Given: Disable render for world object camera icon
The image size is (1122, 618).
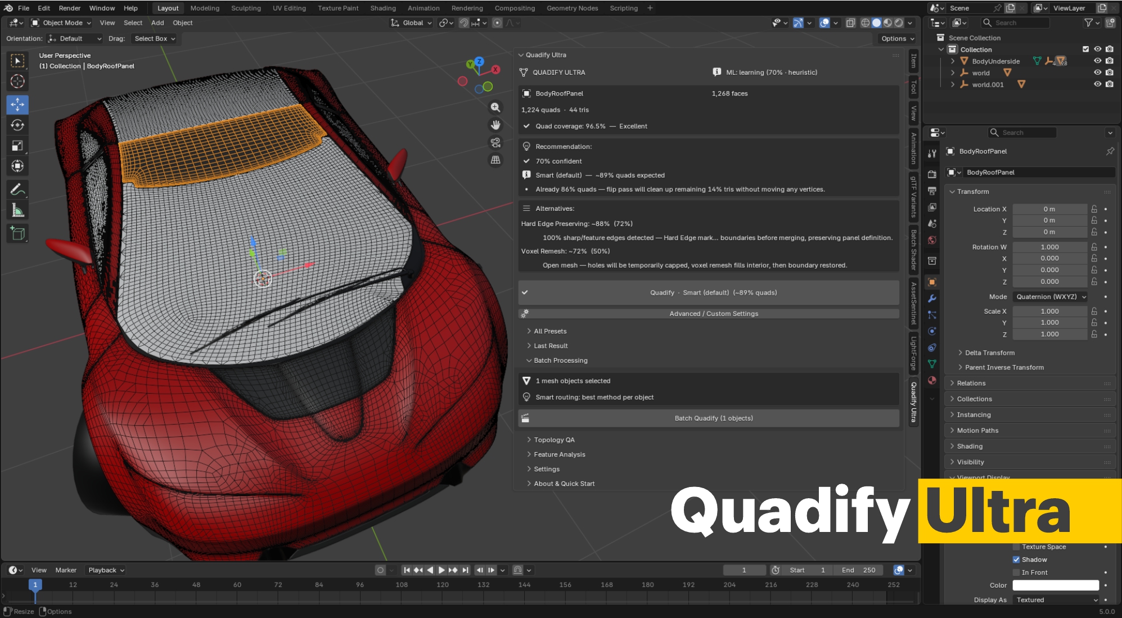Looking at the screenshot, I should 1110,73.
